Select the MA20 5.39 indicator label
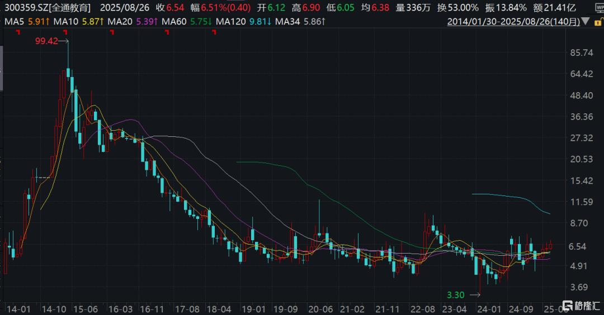 click(133, 22)
